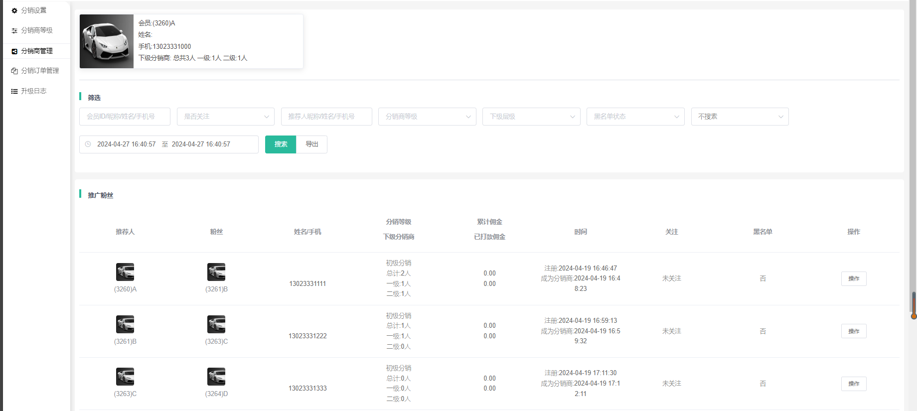Screen dimensions: 917x411
Task: Expand the 下级层级 dropdown
Action: (531, 117)
